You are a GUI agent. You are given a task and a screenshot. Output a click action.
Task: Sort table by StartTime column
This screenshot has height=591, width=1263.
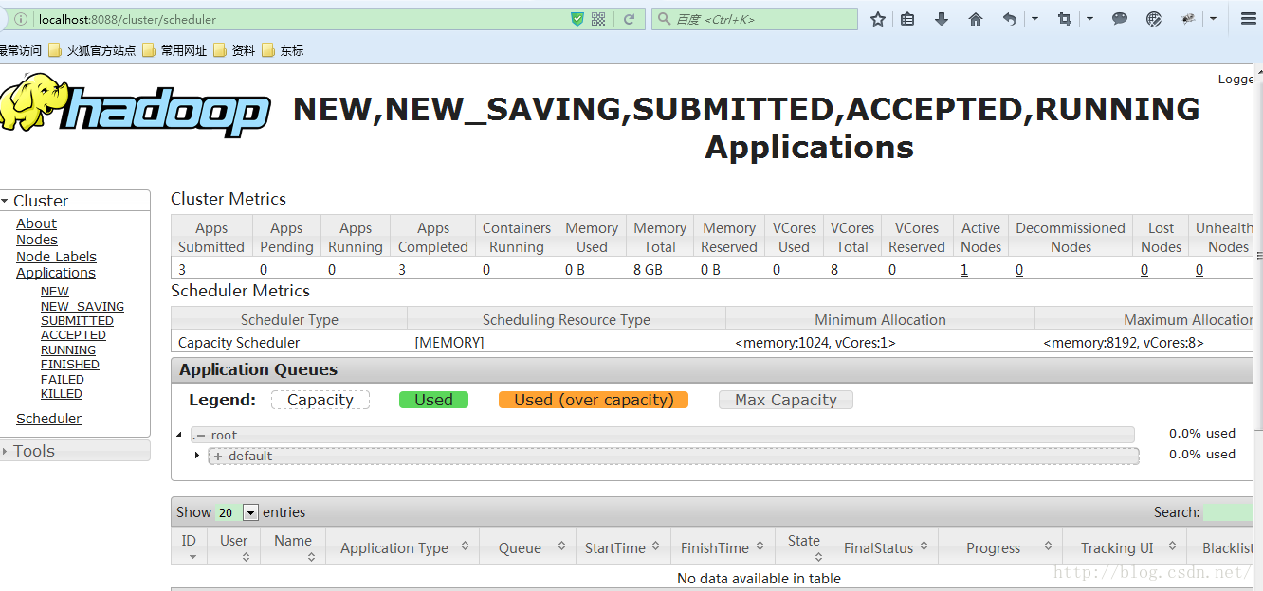623,546
